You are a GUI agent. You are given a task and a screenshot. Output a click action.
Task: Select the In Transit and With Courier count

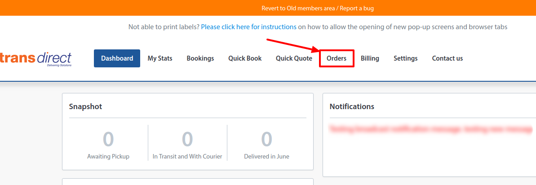tap(187, 139)
